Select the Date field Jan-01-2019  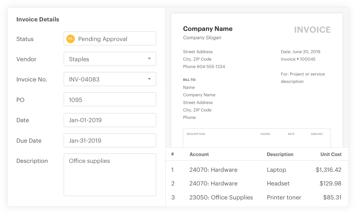click(x=110, y=120)
